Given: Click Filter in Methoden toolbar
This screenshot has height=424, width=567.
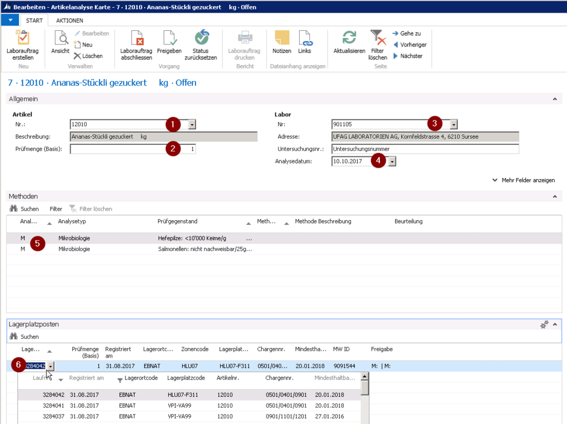Looking at the screenshot, I should (55, 209).
